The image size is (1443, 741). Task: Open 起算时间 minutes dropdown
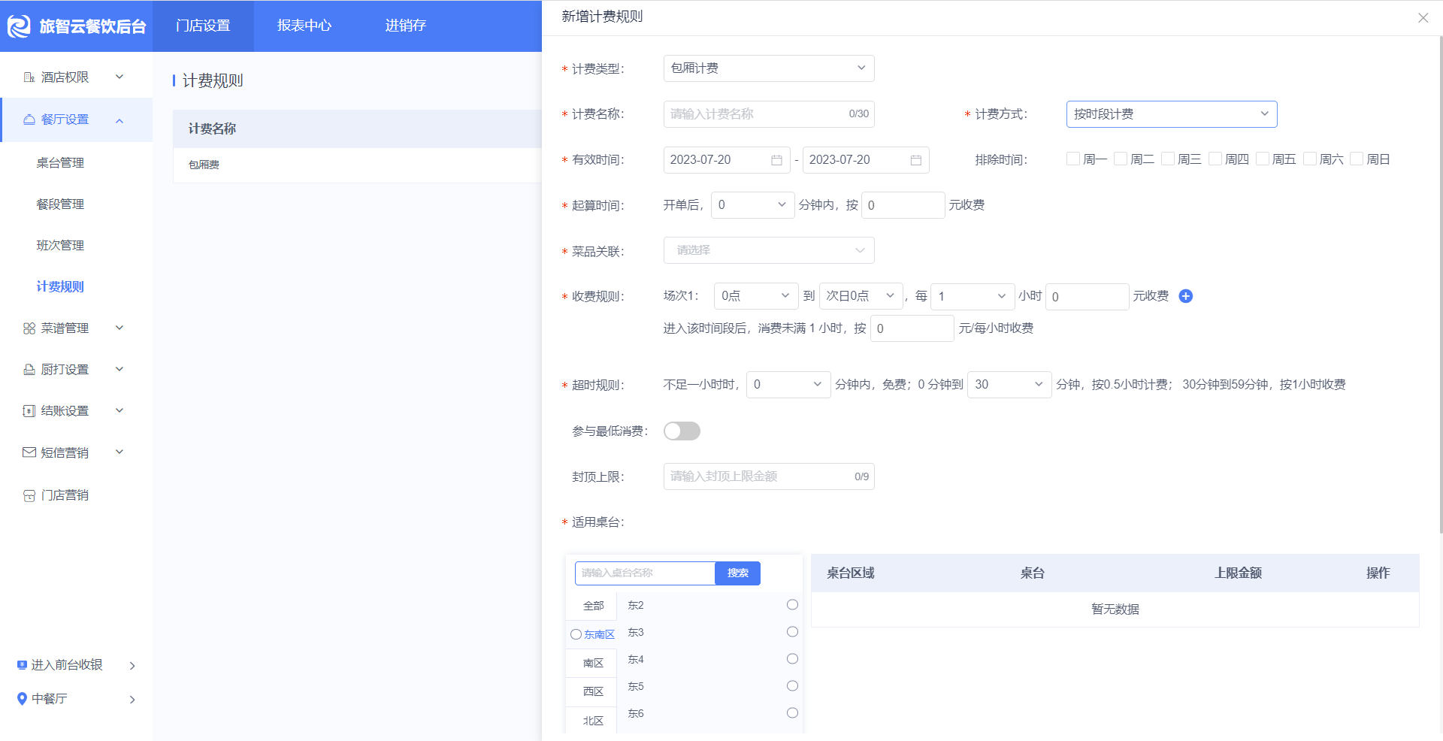pyautogui.click(x=752, y=205)
